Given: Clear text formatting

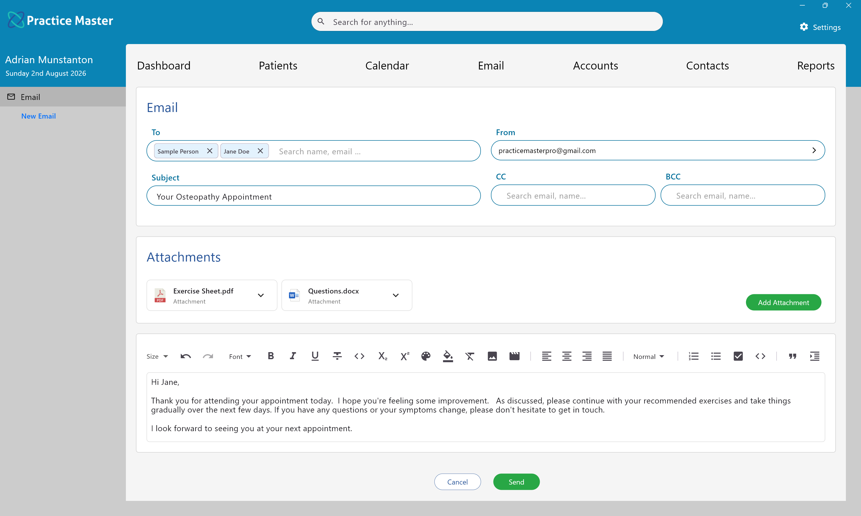Looking at the screenshot, I should click(470, 356).
